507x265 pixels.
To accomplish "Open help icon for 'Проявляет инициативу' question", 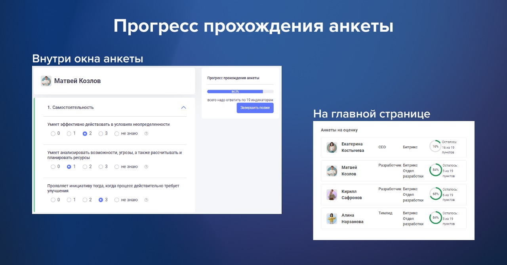I will click(146, 200).
